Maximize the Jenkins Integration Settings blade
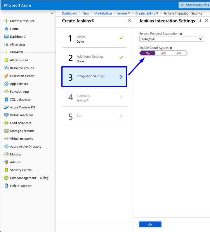This screenshot has height=232, width=210. [199, 20]
